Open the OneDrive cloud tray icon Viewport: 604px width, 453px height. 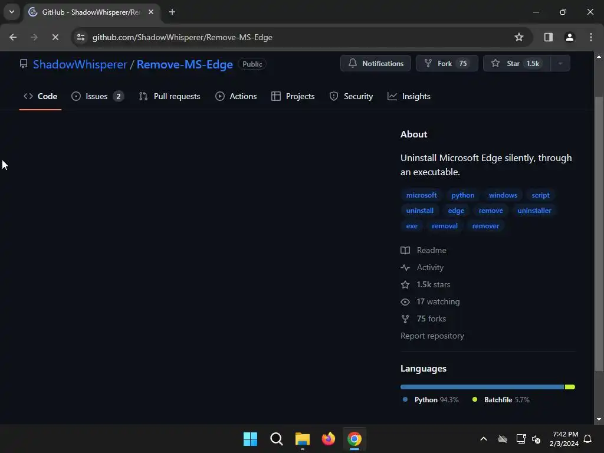503,439
